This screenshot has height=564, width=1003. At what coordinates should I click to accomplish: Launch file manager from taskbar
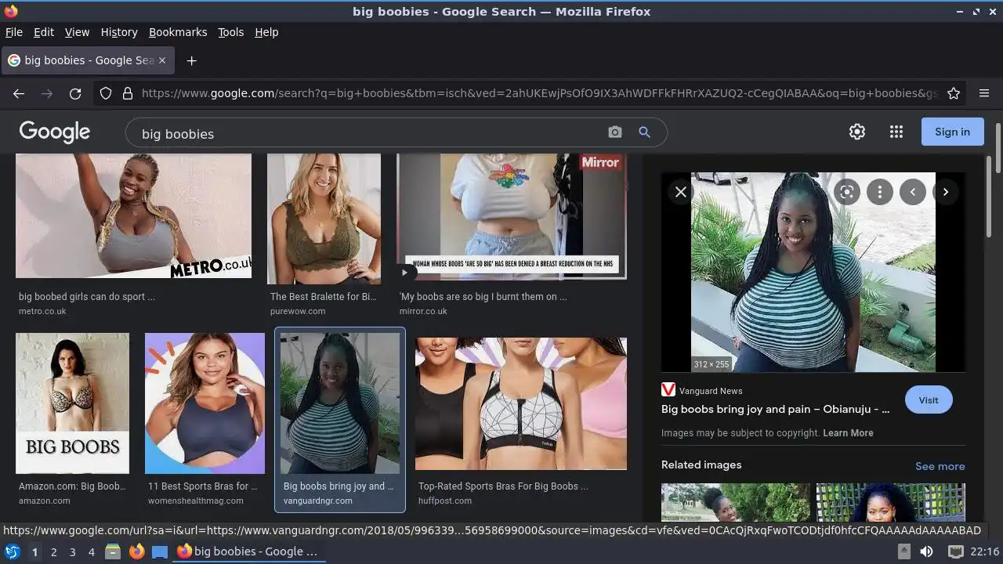tap(113, 551)
